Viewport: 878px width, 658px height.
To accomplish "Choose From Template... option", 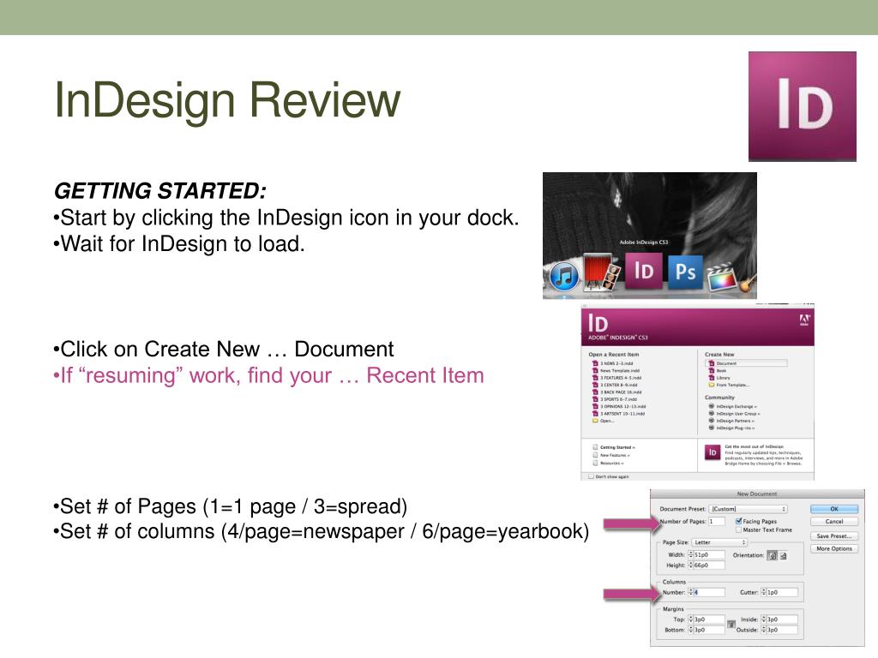I will click(x=729, y=385).
